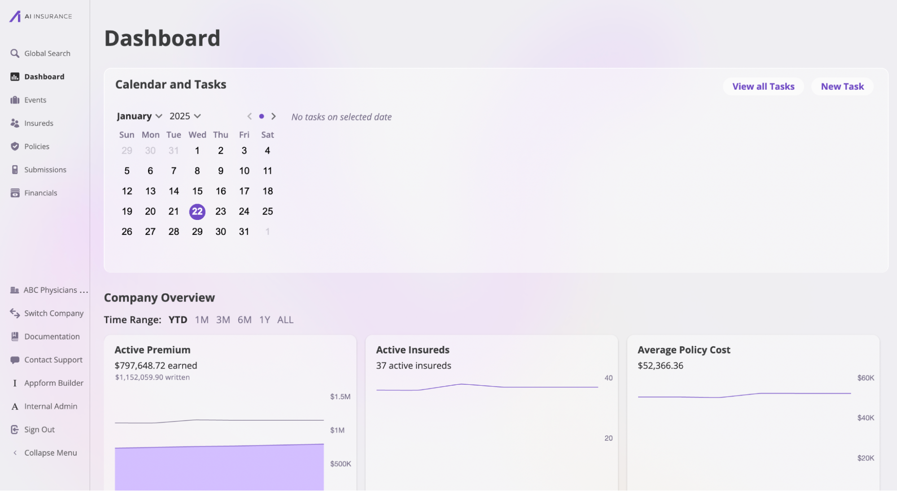The height and width of the screenshot is (491, 897).
Task: Click the ABC Physicians building icon
Action: (x=14, y=290)
